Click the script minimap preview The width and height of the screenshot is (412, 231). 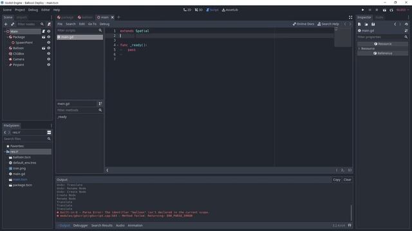pos(342,37)
